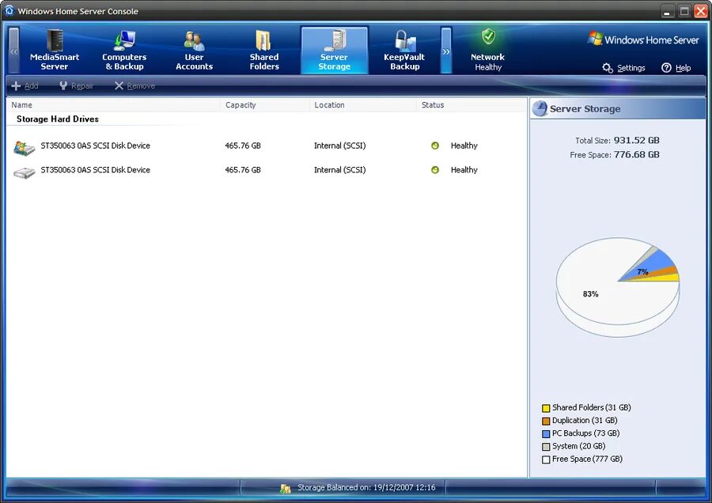Click the second drive's plain gray disk icon
712x503 pixels.
pyautogui.click(x=24, y=173)
